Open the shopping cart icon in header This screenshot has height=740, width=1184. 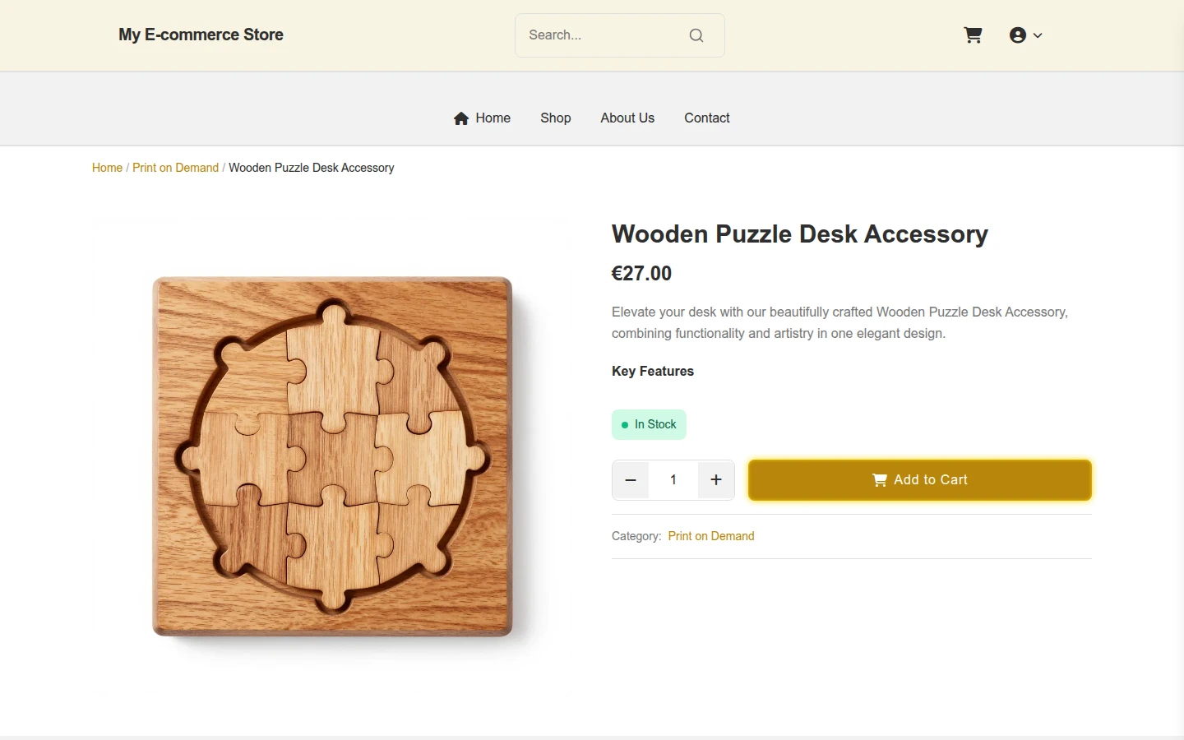(973, 35)
